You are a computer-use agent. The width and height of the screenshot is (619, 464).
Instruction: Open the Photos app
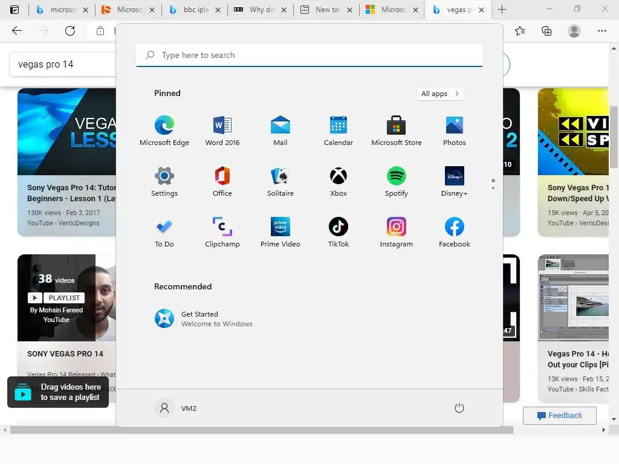point(455,130)
